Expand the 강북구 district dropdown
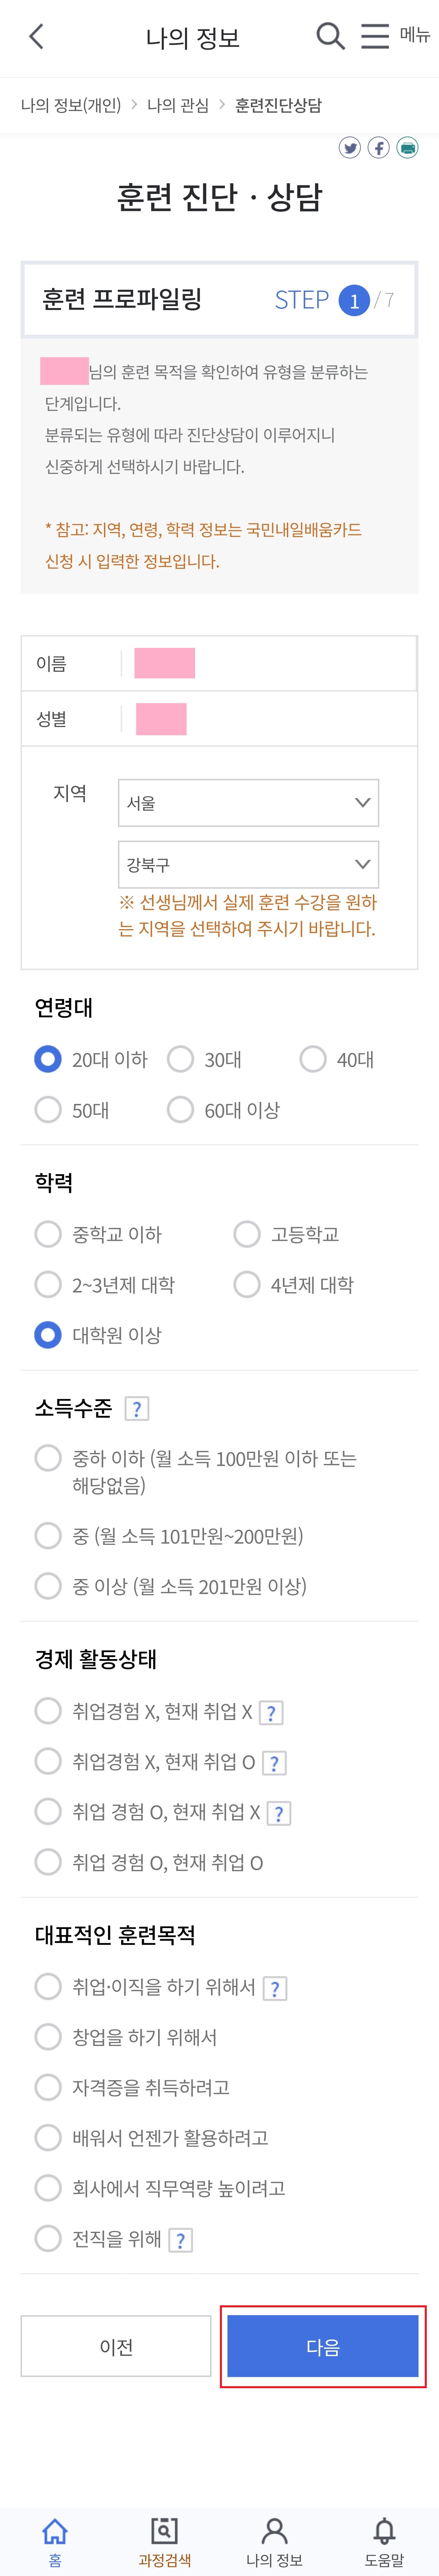The image size is (439, 2576). pos(248,865)
